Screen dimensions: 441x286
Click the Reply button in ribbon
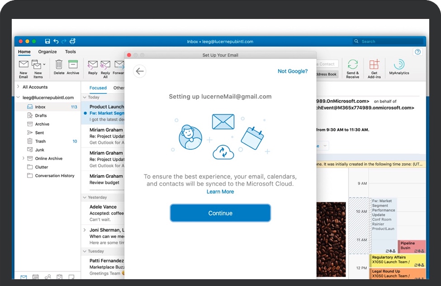[x=93, y=67]
